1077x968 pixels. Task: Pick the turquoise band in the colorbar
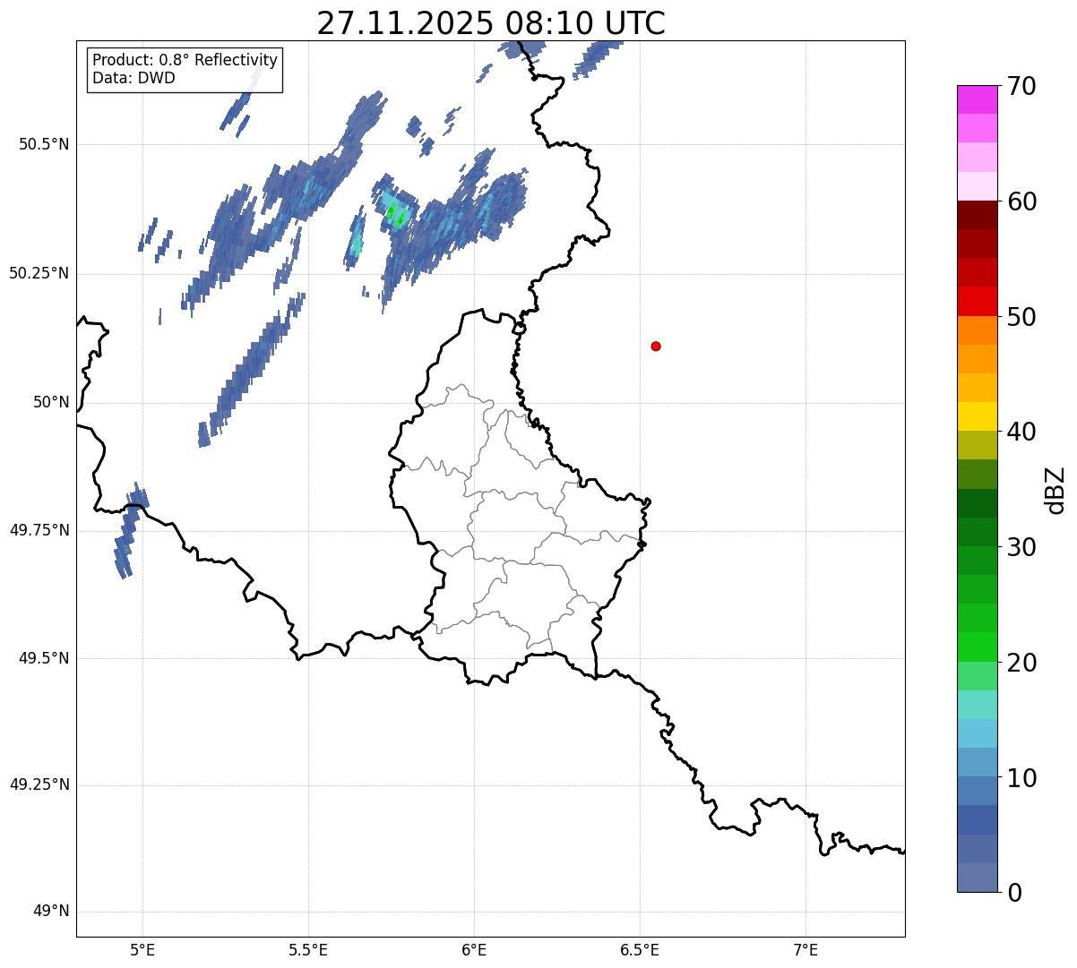(977, 705)
